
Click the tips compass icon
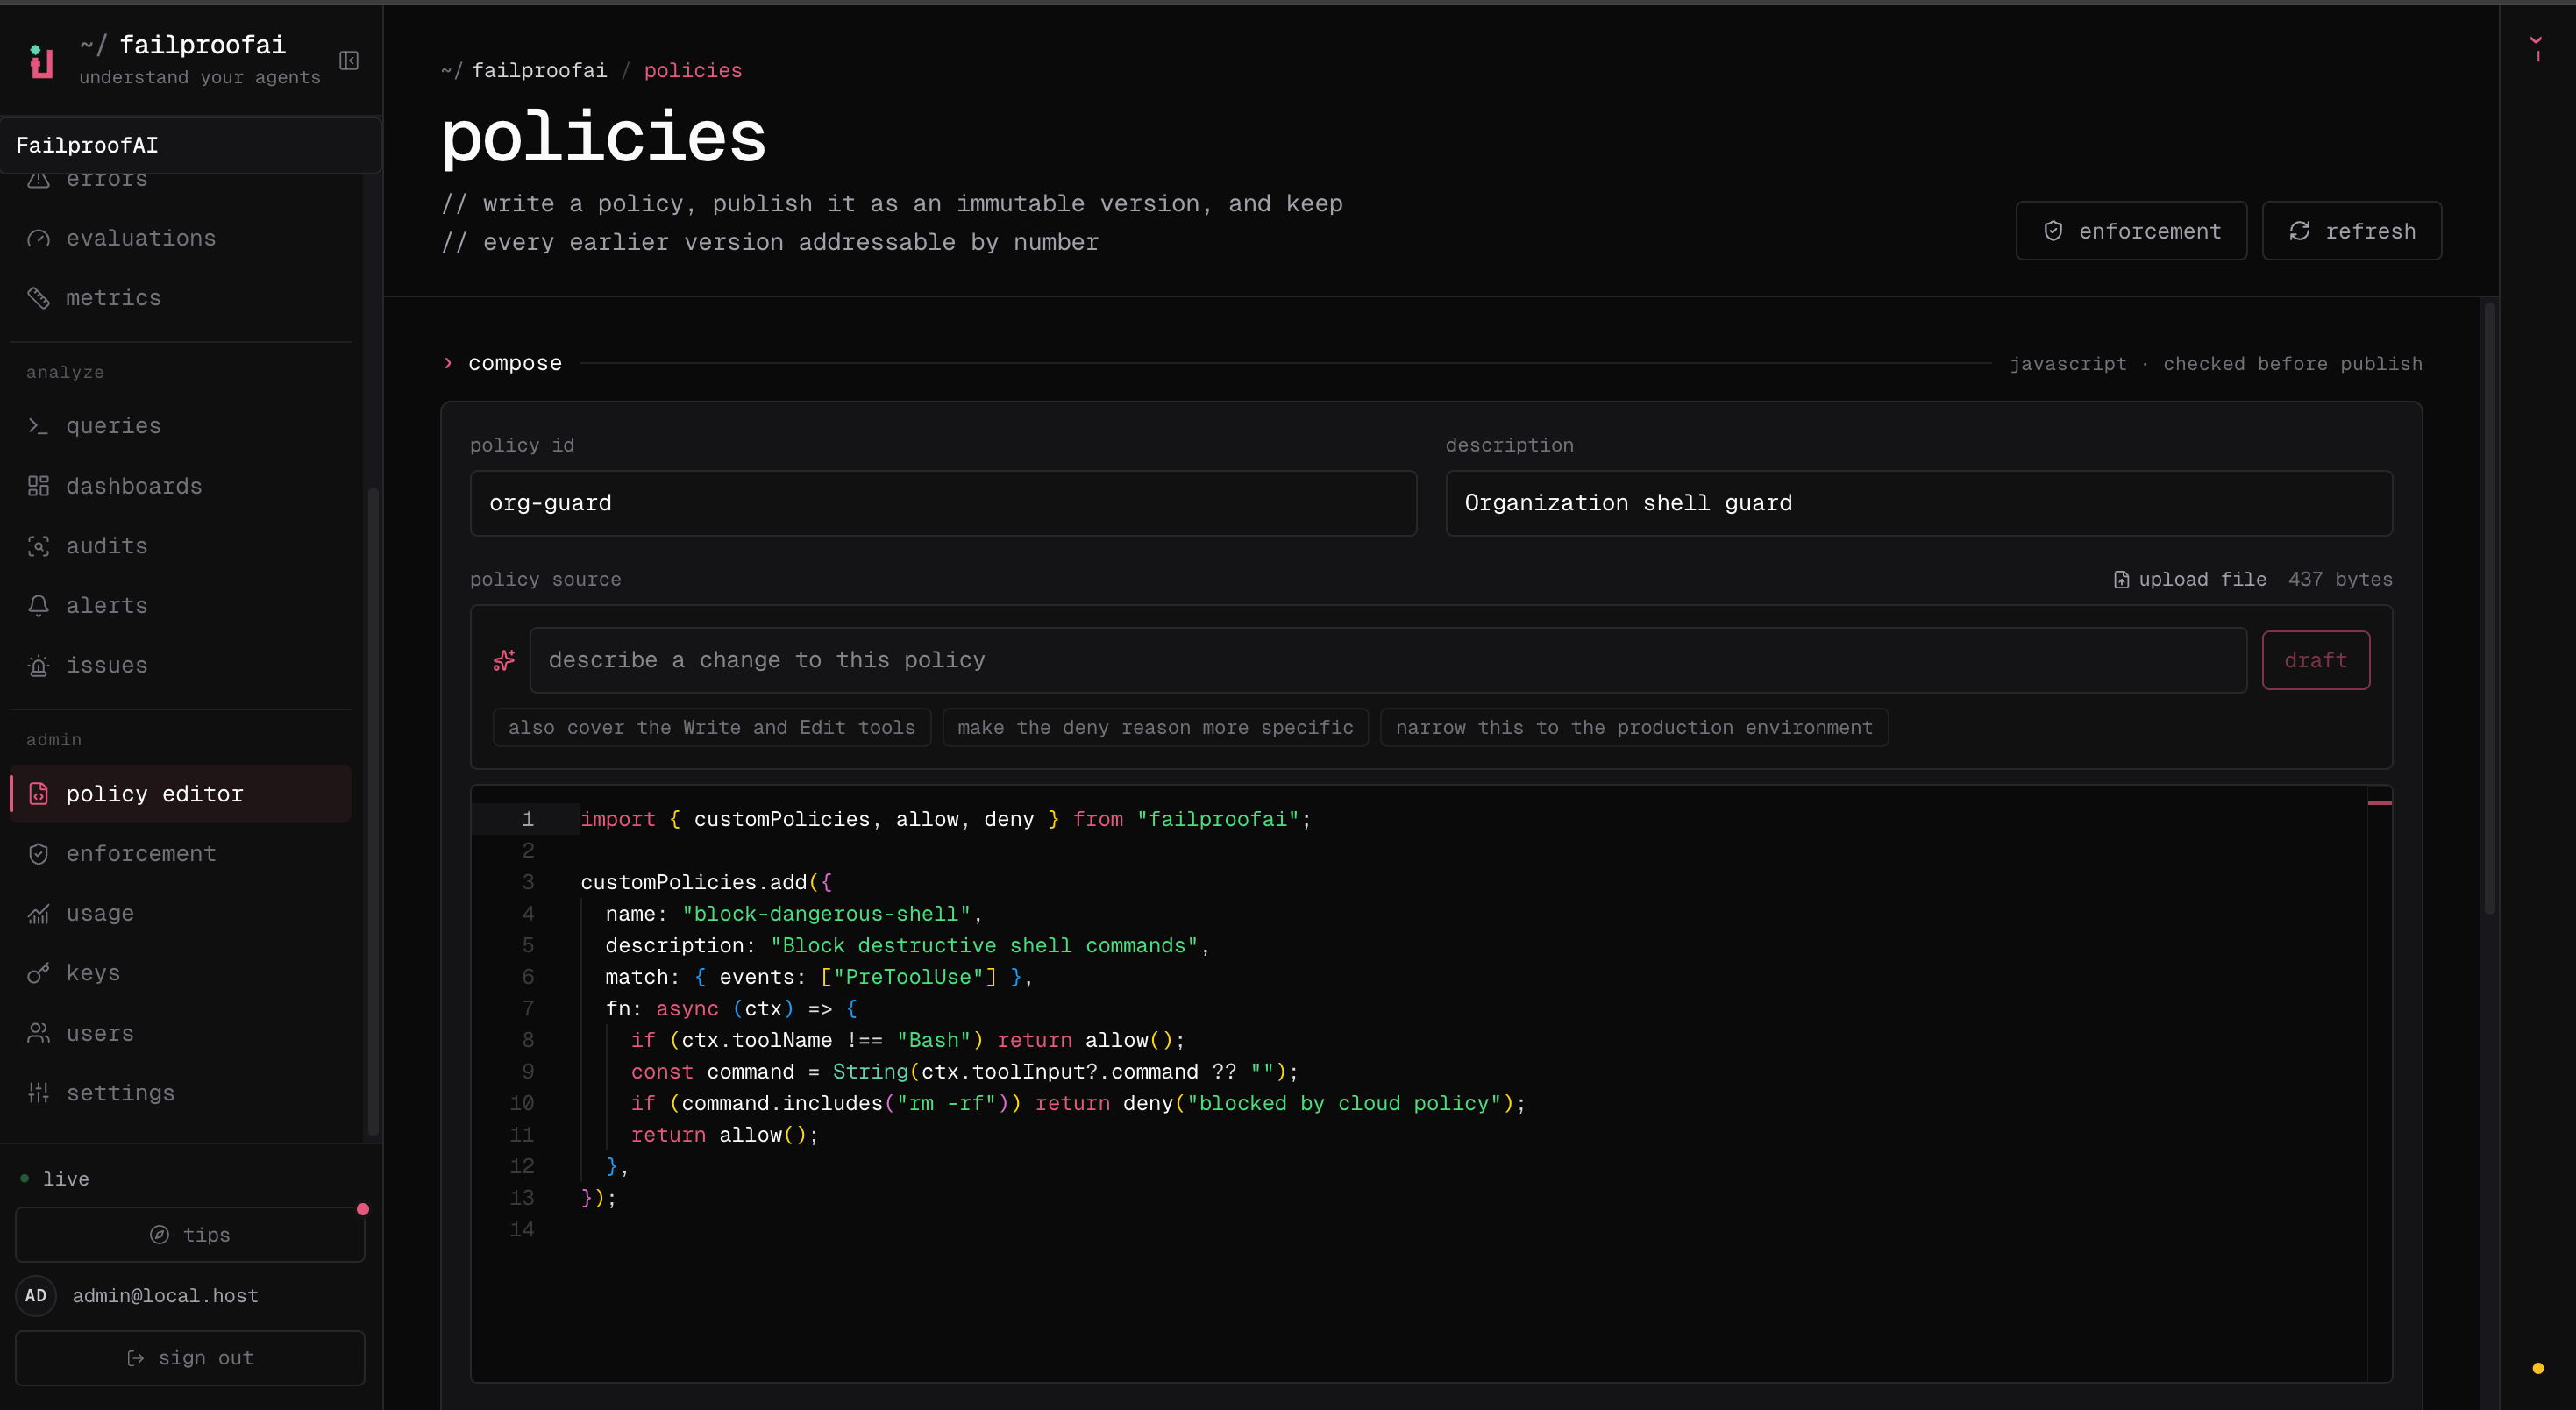[x=159, y=1235]
